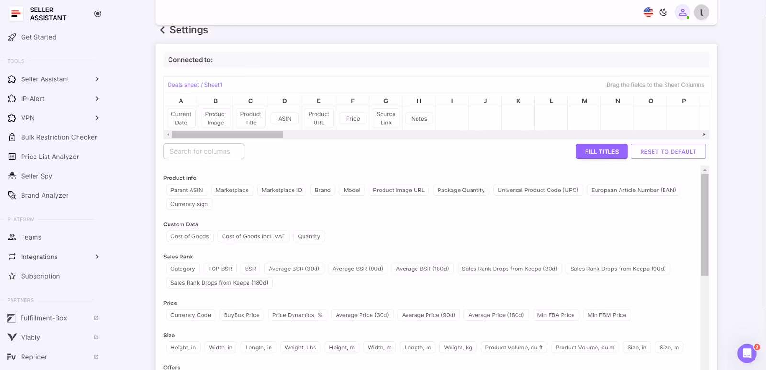The image size is (766, 370).
Task: Click scroll-left arrow of sheet columns
Action: 168,135
